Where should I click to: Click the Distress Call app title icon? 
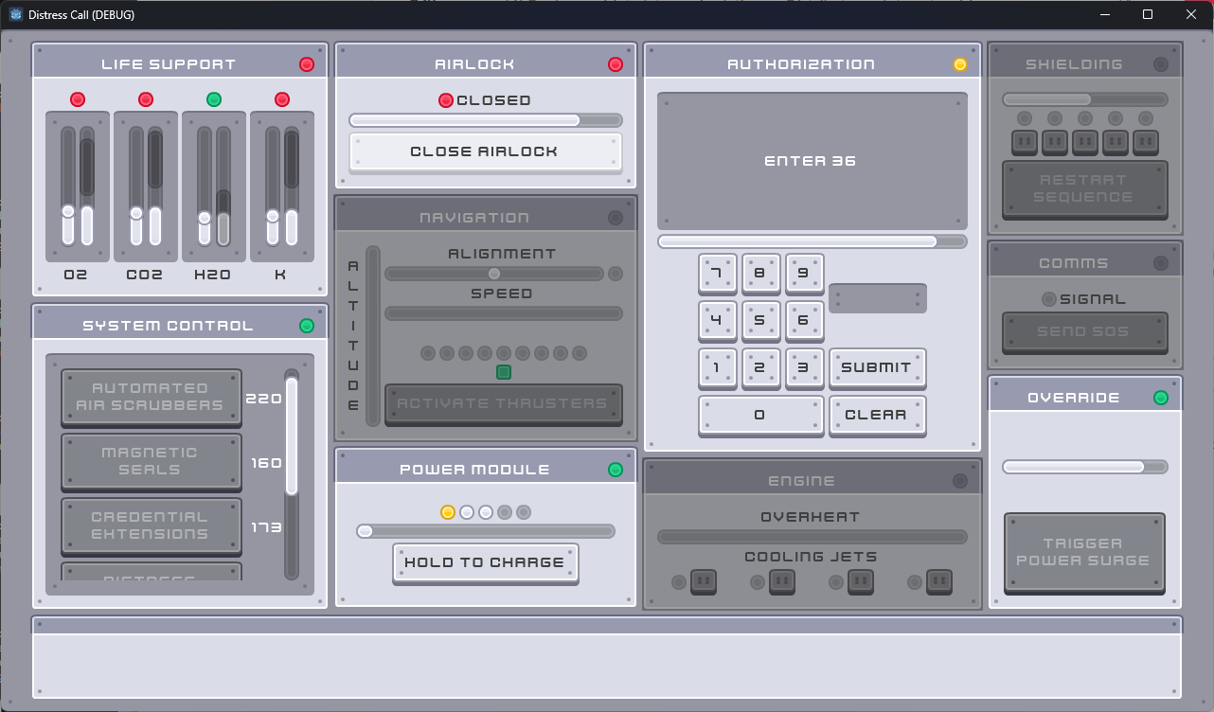[16, 14]
